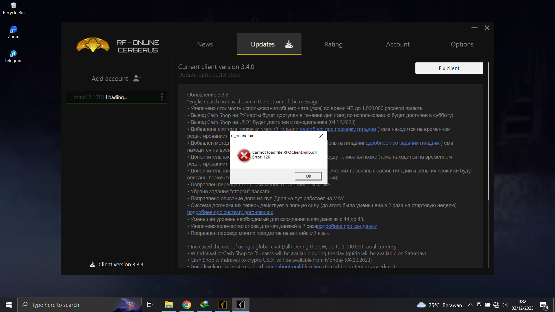Viewport: 555px width, 312px height.
Task: Go to the Account tab
Action: point(398,44)
